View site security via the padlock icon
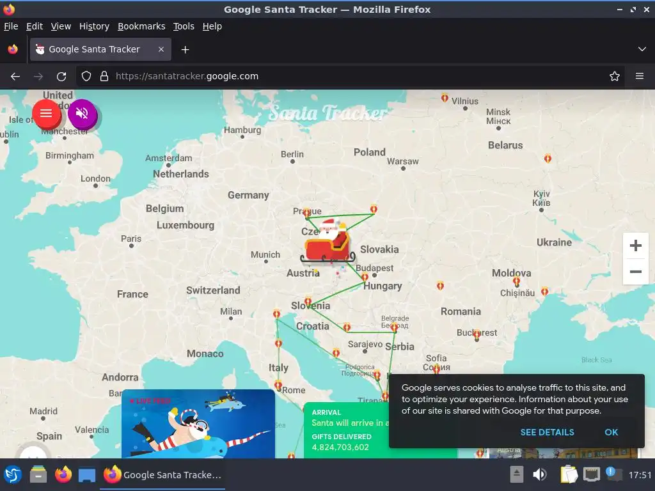This screenshot has width=655, height=491. pyautogui.click(x=104, y=77)
